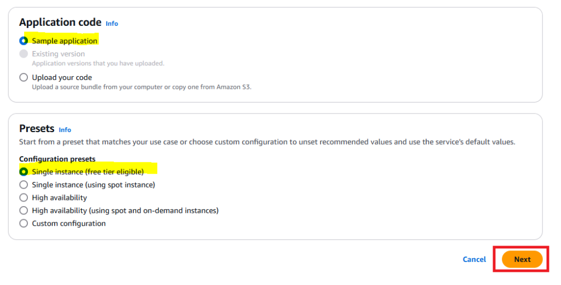Click 'Application versions that you have uploaded' text
The image size is (561, 285).
tap(98, 64)
